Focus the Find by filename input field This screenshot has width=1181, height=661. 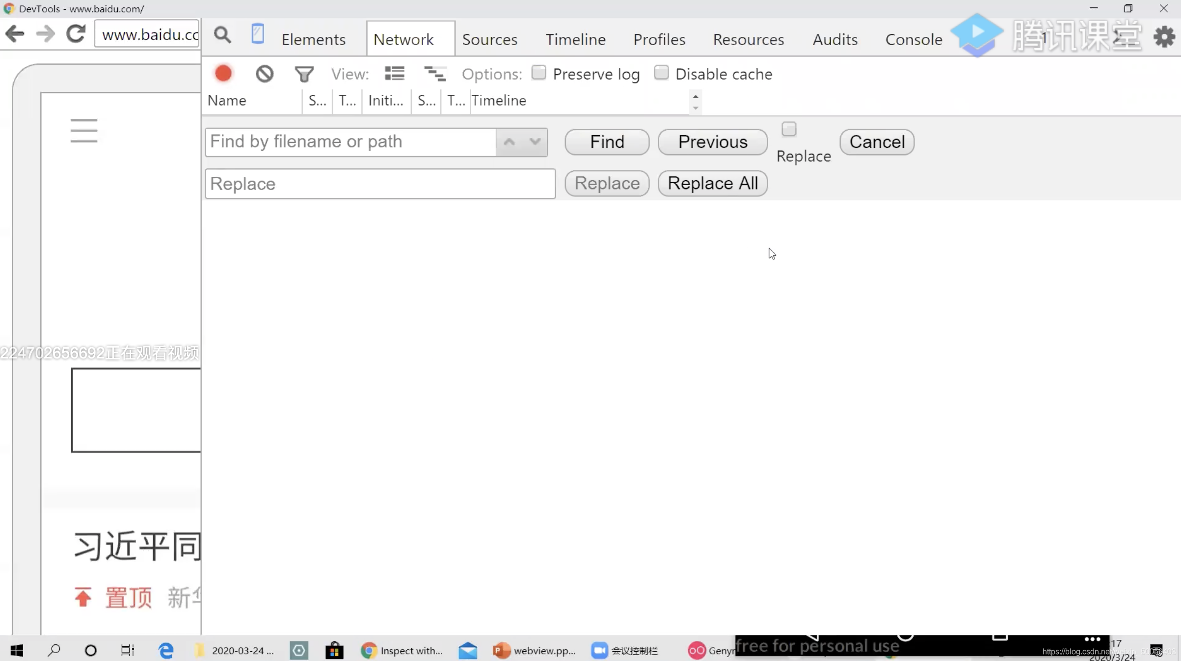(x=350, y=142)
